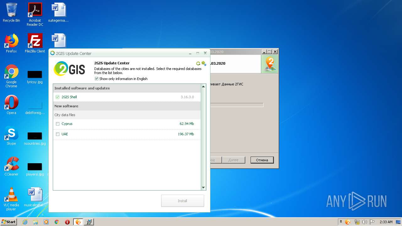Screen dimensions: 402x226
Task: Maximize the installer window
Action: tap(269, 52)
